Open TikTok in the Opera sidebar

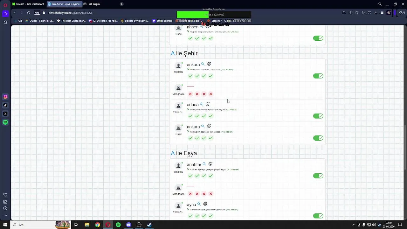coord(5,105)
